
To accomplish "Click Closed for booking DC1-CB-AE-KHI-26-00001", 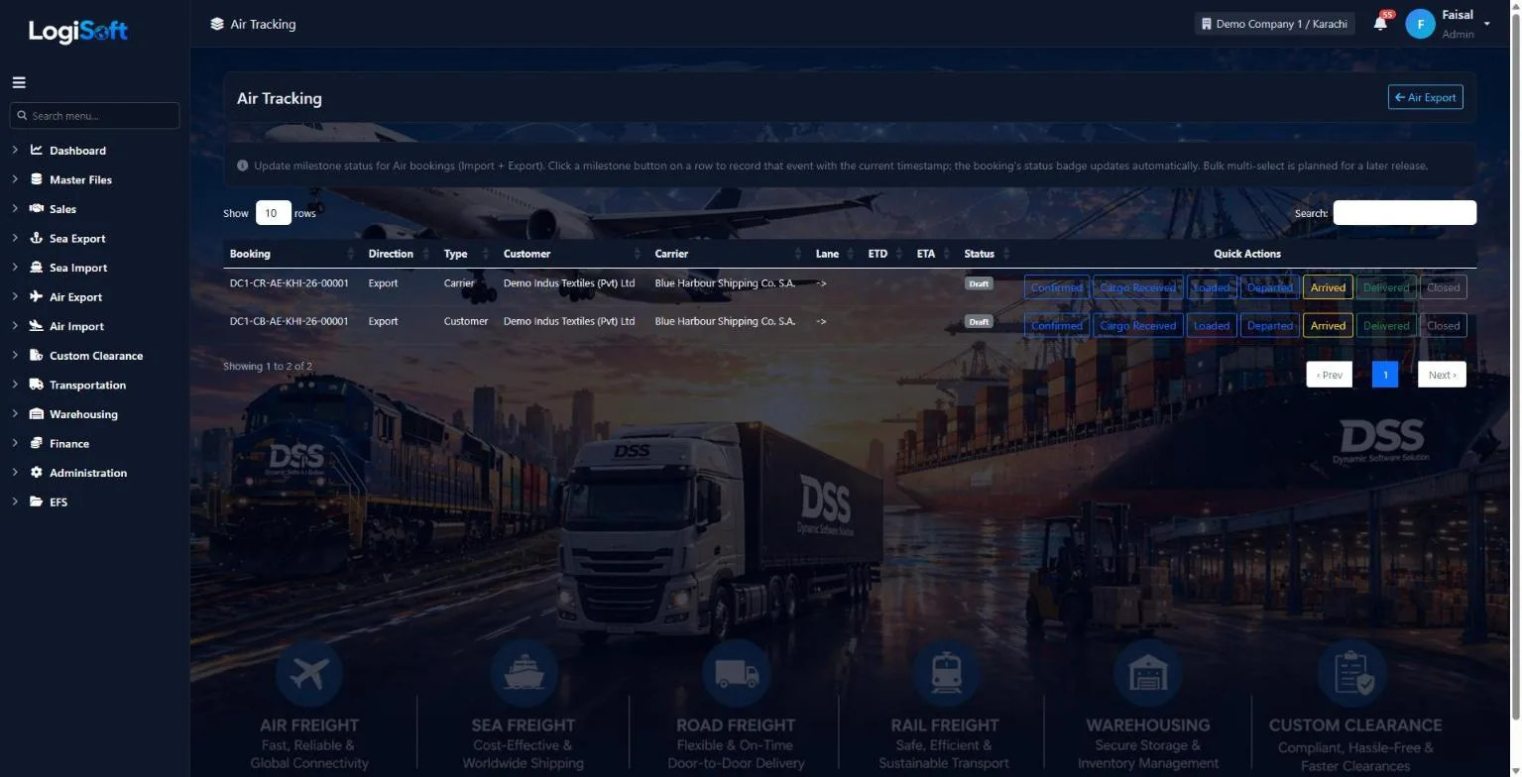I will pos(1443,325).
